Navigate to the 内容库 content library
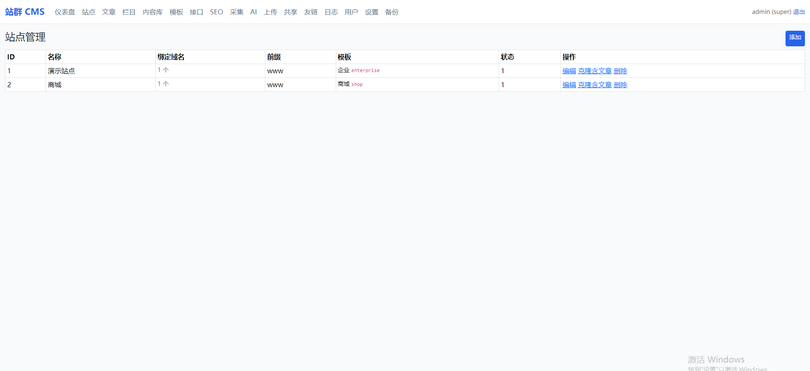This screenshot has width=810, height=371. tap(152, 12)
